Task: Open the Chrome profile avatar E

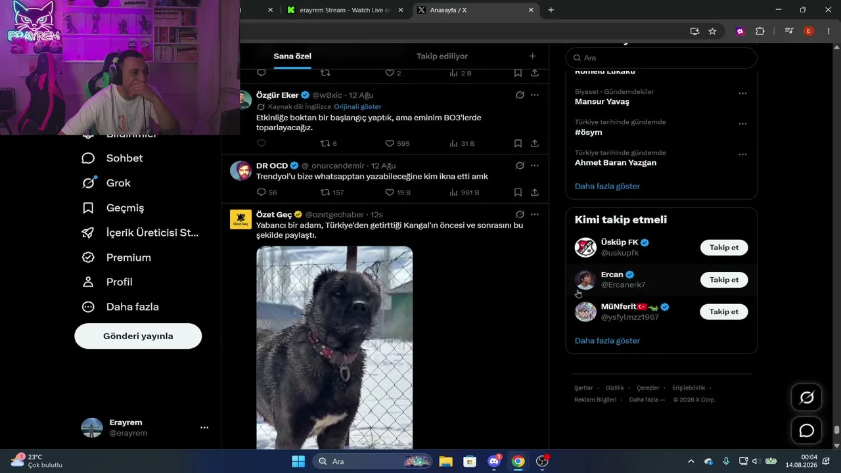Action: (x=809, y=31)
